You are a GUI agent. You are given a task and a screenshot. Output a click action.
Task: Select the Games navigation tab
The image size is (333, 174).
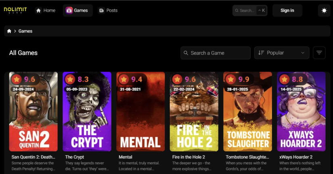[77, 10]
